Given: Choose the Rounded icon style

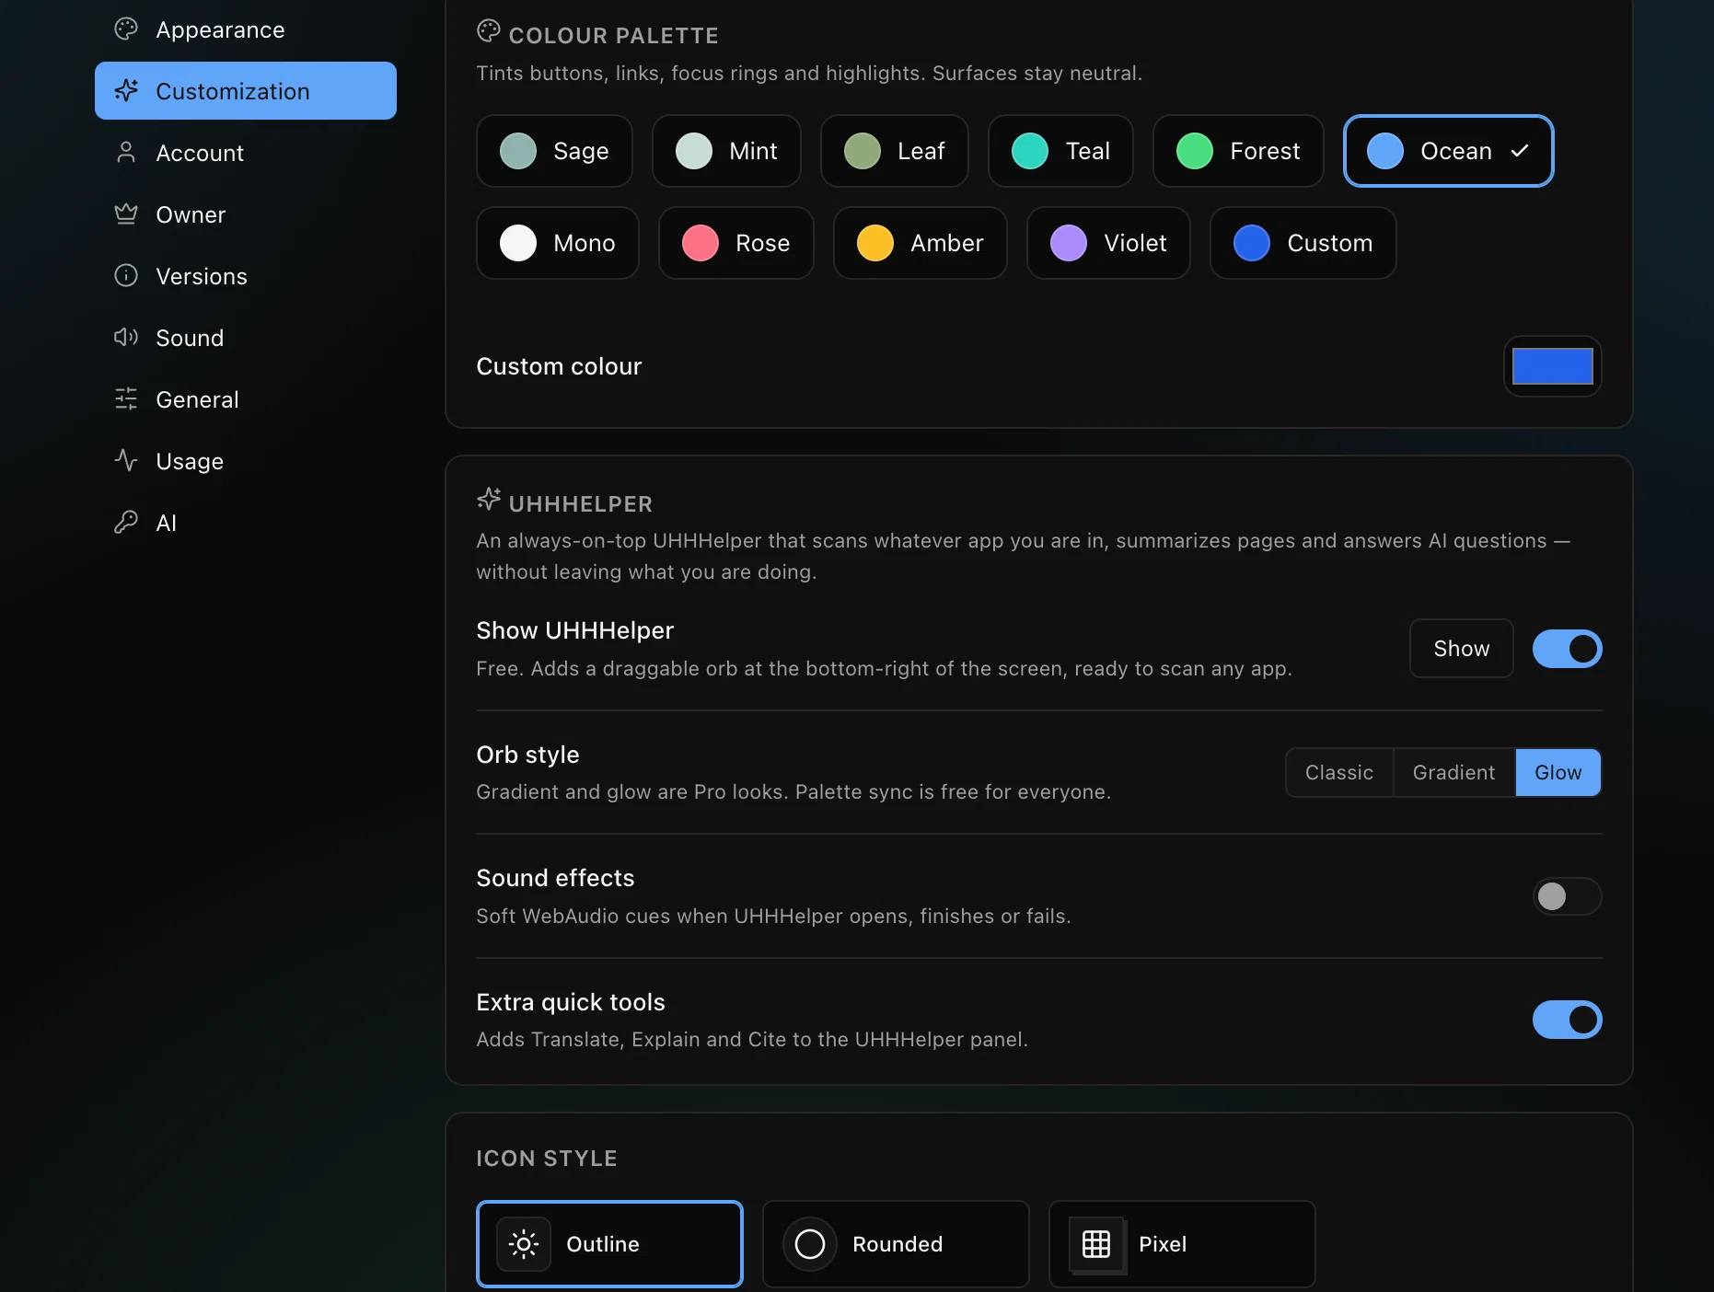Looking at the screenshot, I should [x=896, y=1244].
